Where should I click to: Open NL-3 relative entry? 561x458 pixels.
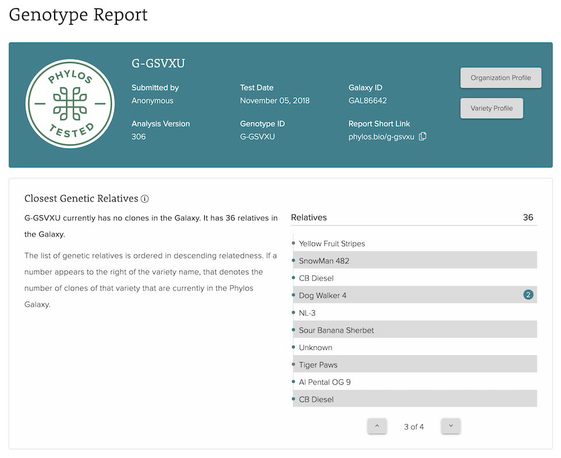tap(307, 313)
